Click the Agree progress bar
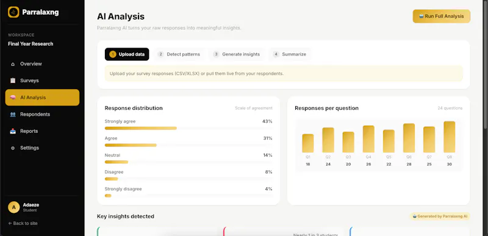488x236 pixels. [188, 145]
